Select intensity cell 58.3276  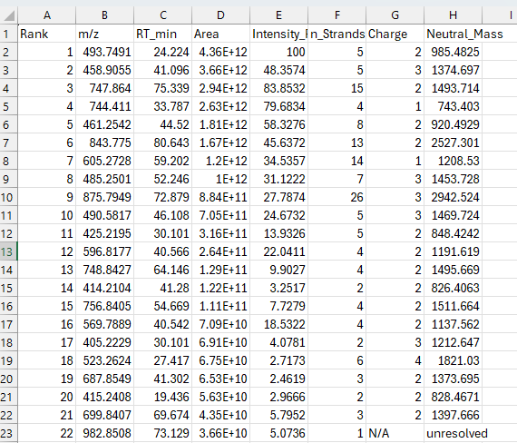pyautogui.click(x=279, y=124)
